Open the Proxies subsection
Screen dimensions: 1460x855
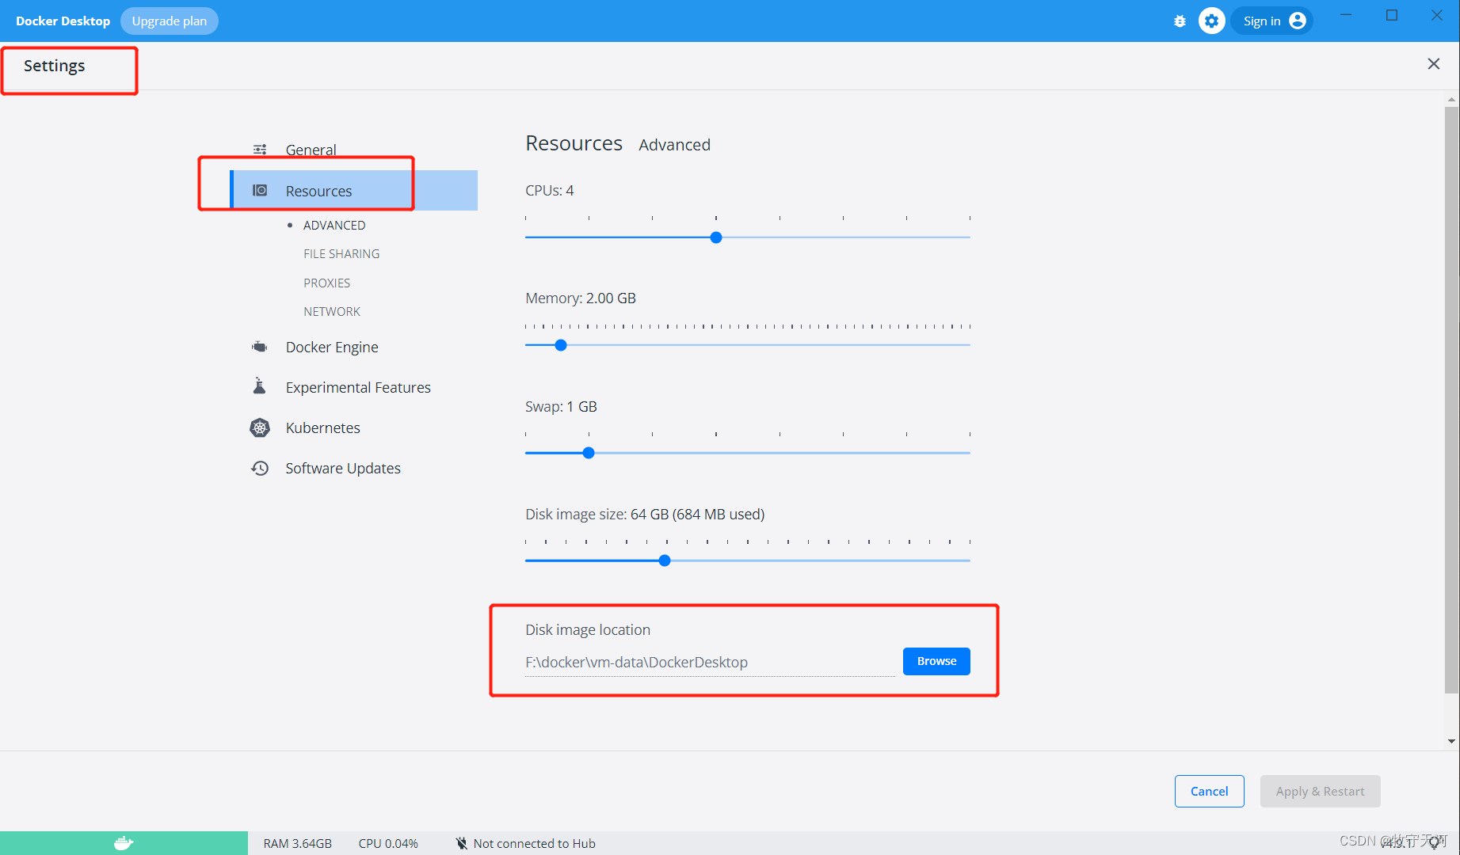pyautogui.click(x=326, y=283)
